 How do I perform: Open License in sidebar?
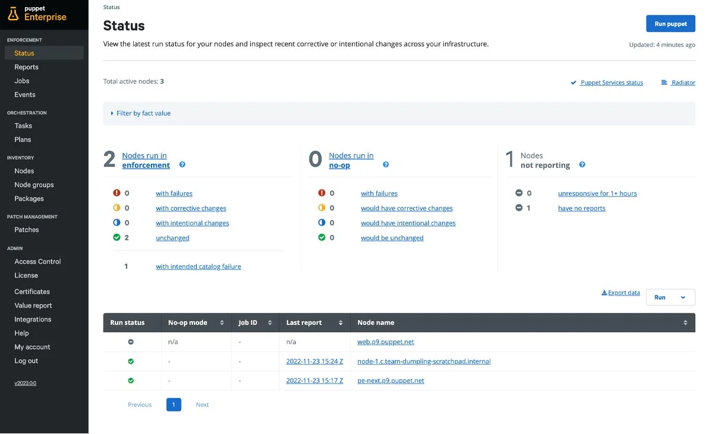pos(26,275)
